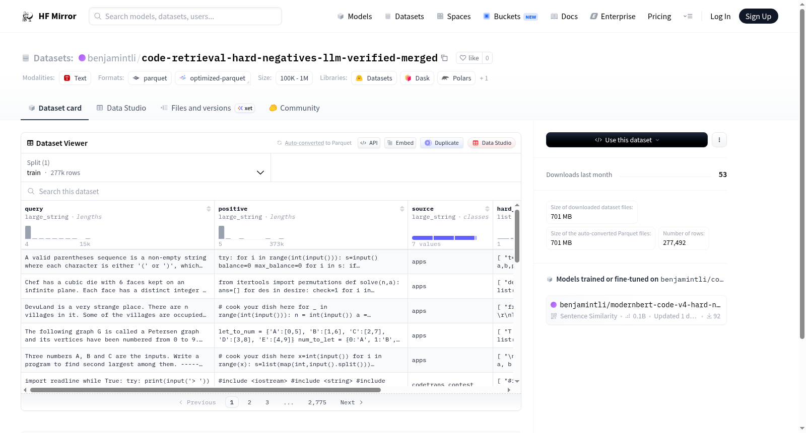The width and height of the screenshot is (806, 433).
Task: Select the Text modality tag
Action: [x=75, y=78]
